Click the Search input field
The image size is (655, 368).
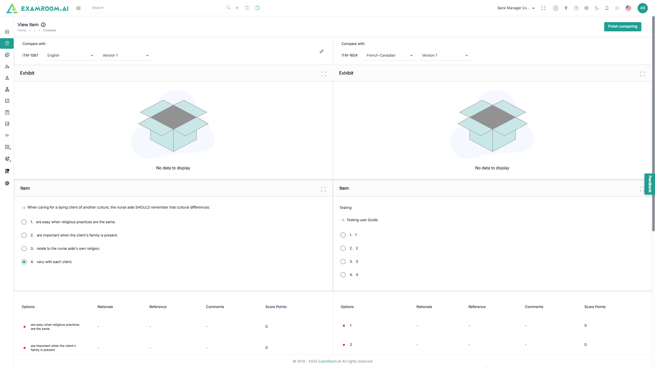point(157,8)
